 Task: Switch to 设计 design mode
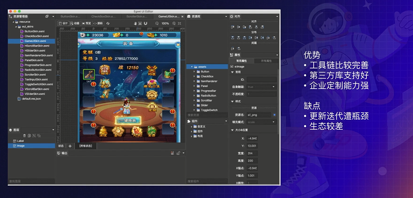tap(63, 23)
